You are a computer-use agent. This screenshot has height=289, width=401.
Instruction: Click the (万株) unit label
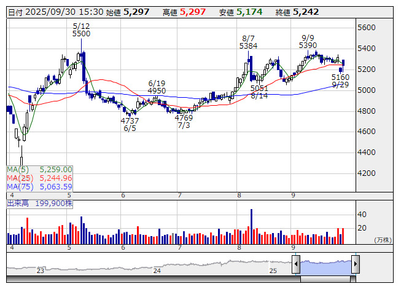[383, 240]
